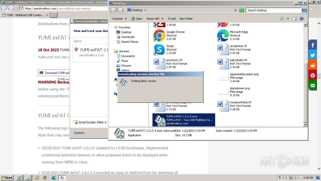Open Explorer help question mark icon
This screenshot has width=321, height=181.
(302, 19)
